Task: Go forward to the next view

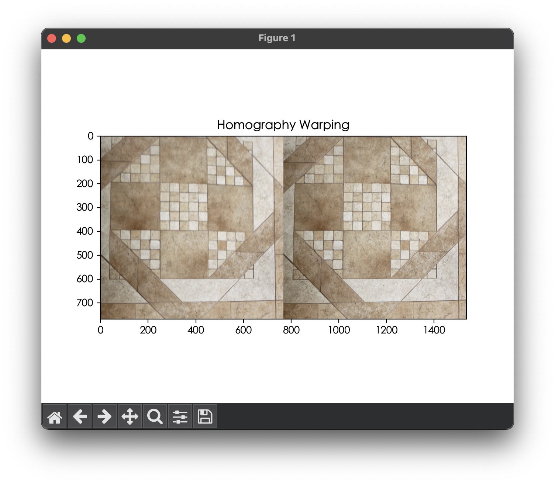Action: [x=105, y=416]
